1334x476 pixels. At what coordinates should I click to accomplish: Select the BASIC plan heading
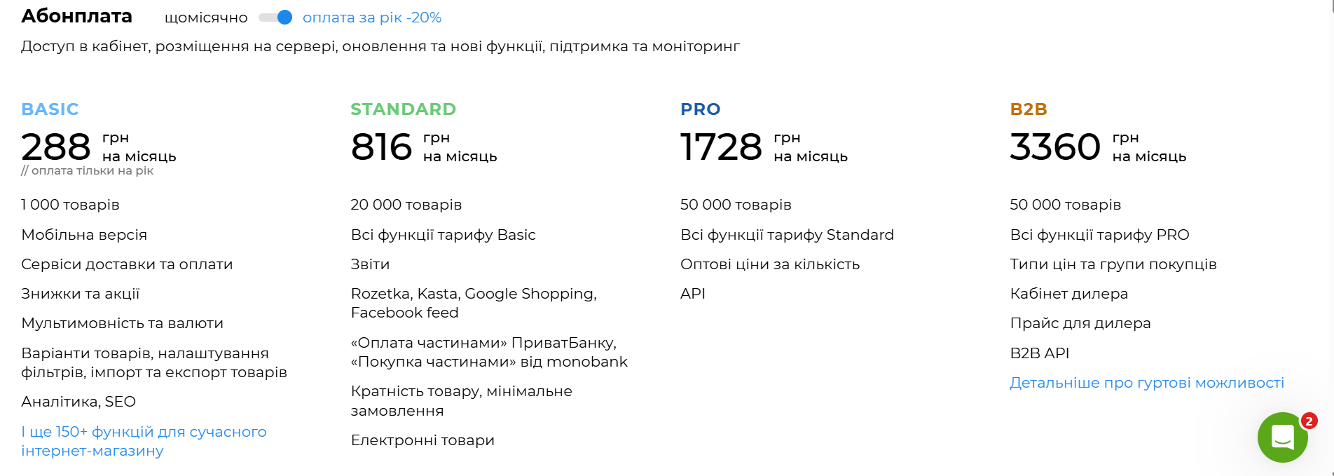click(50, 109)
